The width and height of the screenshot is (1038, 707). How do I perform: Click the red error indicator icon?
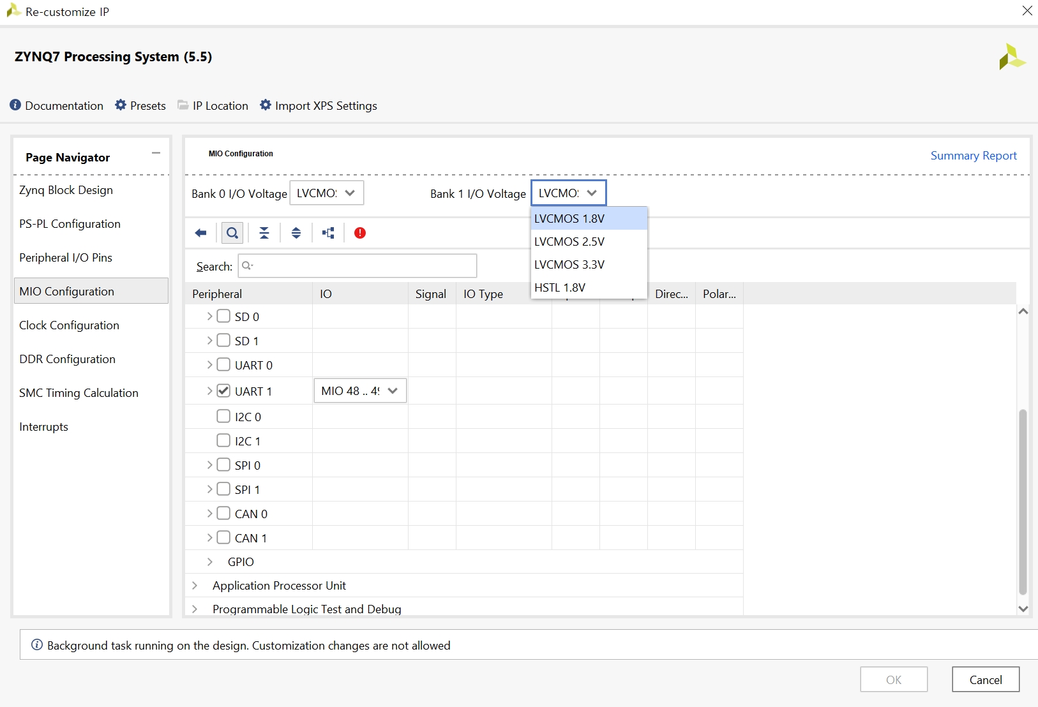pyautogui.click(x=360, y=233)
